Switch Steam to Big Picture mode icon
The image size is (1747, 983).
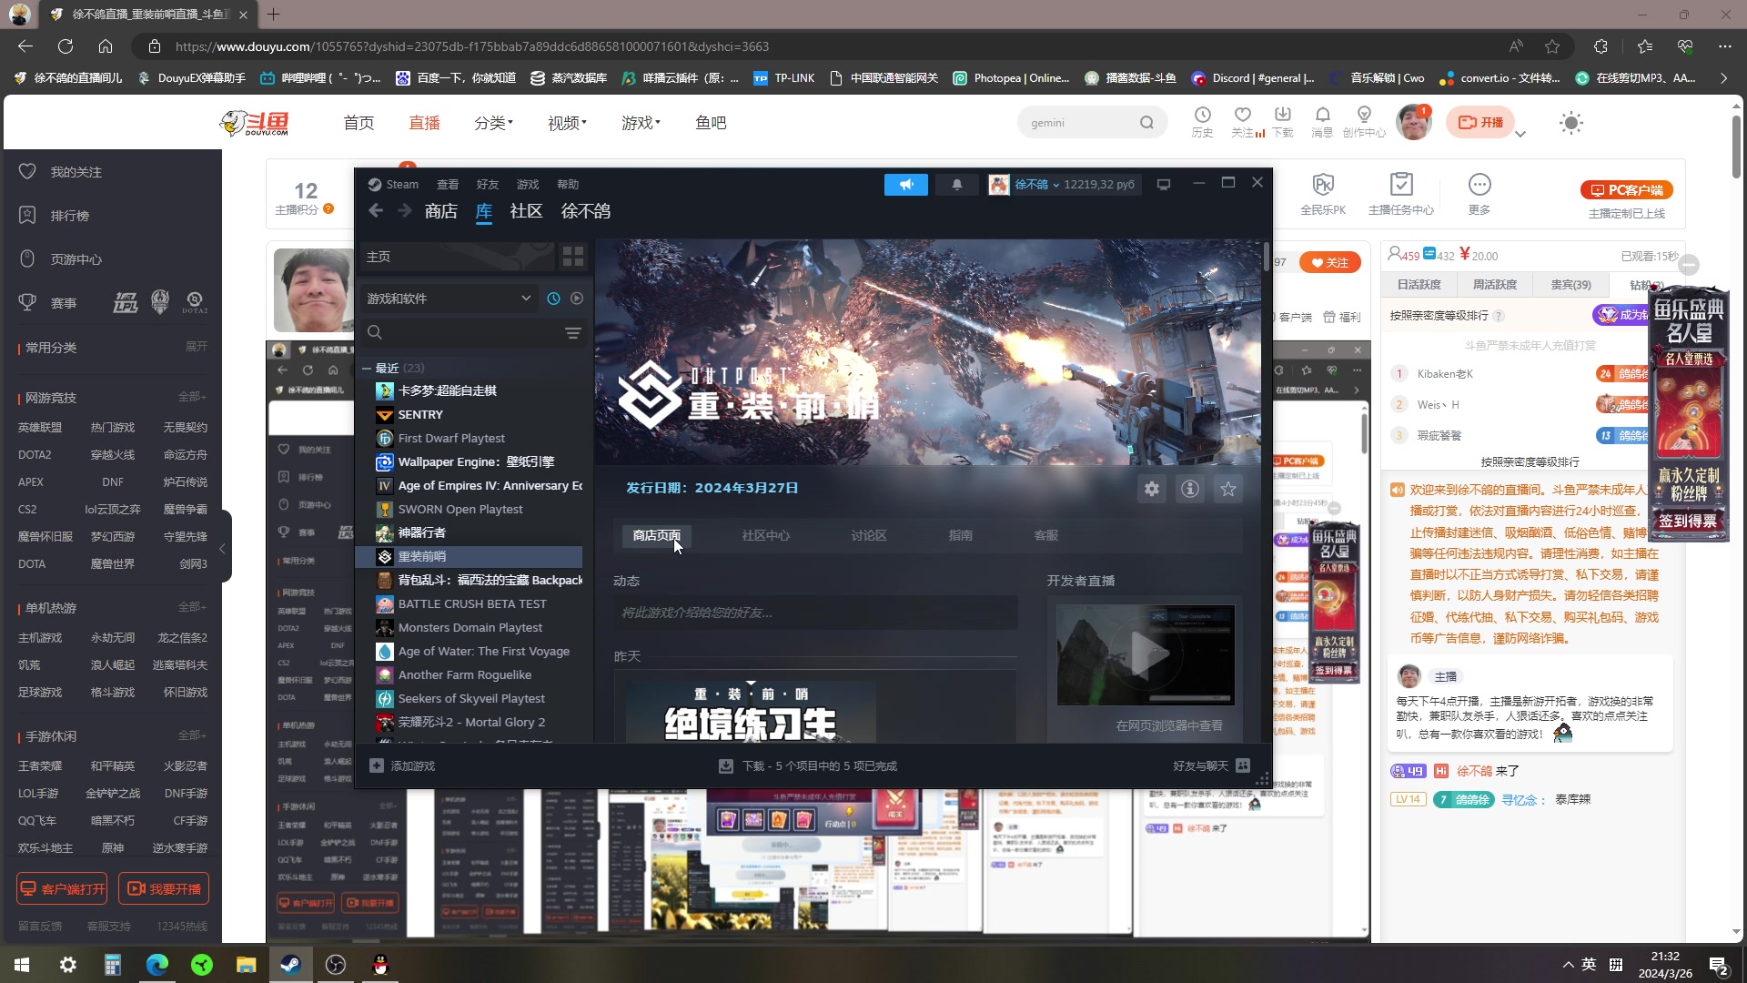click(x=1163, y=185)
